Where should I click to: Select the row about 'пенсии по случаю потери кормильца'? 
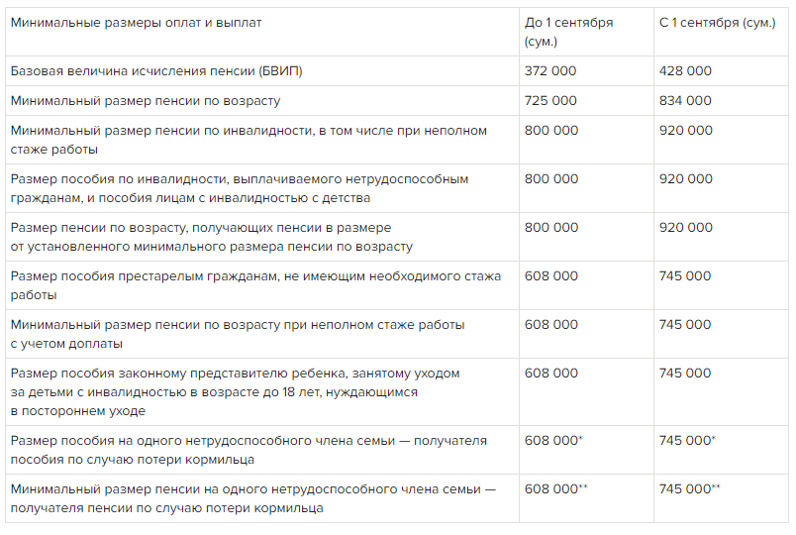[x=397, y=498]
